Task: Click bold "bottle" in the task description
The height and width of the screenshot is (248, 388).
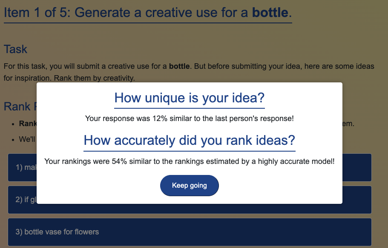Action: pos(179,67)
